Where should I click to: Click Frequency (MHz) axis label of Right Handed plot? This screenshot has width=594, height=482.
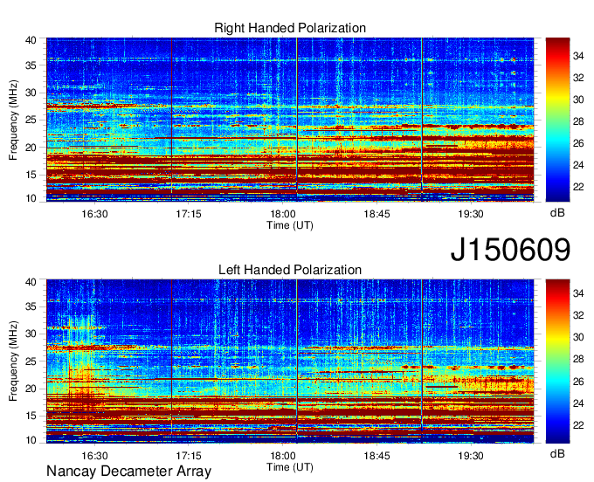(x=13, y=120)
